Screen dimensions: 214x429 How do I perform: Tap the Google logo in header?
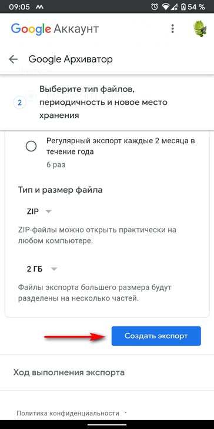point(31,29)
